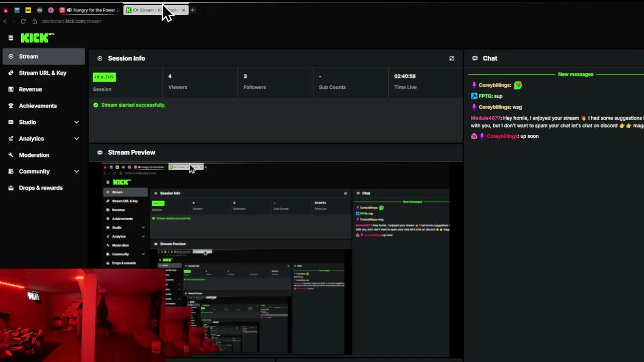Switch to Hungry for the Power tab
Screen dimensions: 644x362
pos(91,10)
